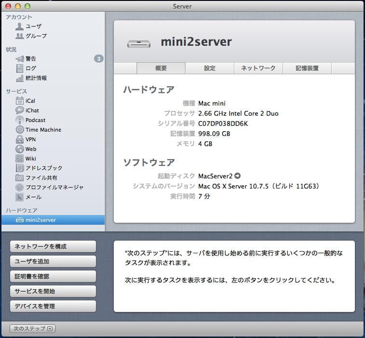Select the メール service label
This screenshot has height=338, width=365.
pyautogui.click(x=34, y=197)
